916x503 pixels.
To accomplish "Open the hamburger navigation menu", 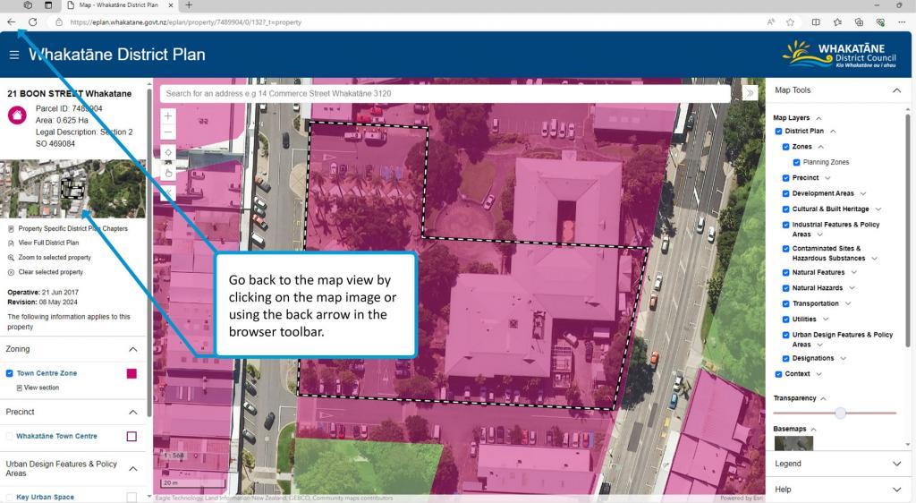I will point(13,55).
